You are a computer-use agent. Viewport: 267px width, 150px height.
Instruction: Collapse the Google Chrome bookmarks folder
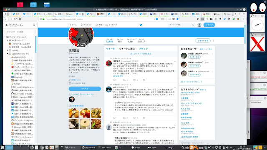coord(8,54)
